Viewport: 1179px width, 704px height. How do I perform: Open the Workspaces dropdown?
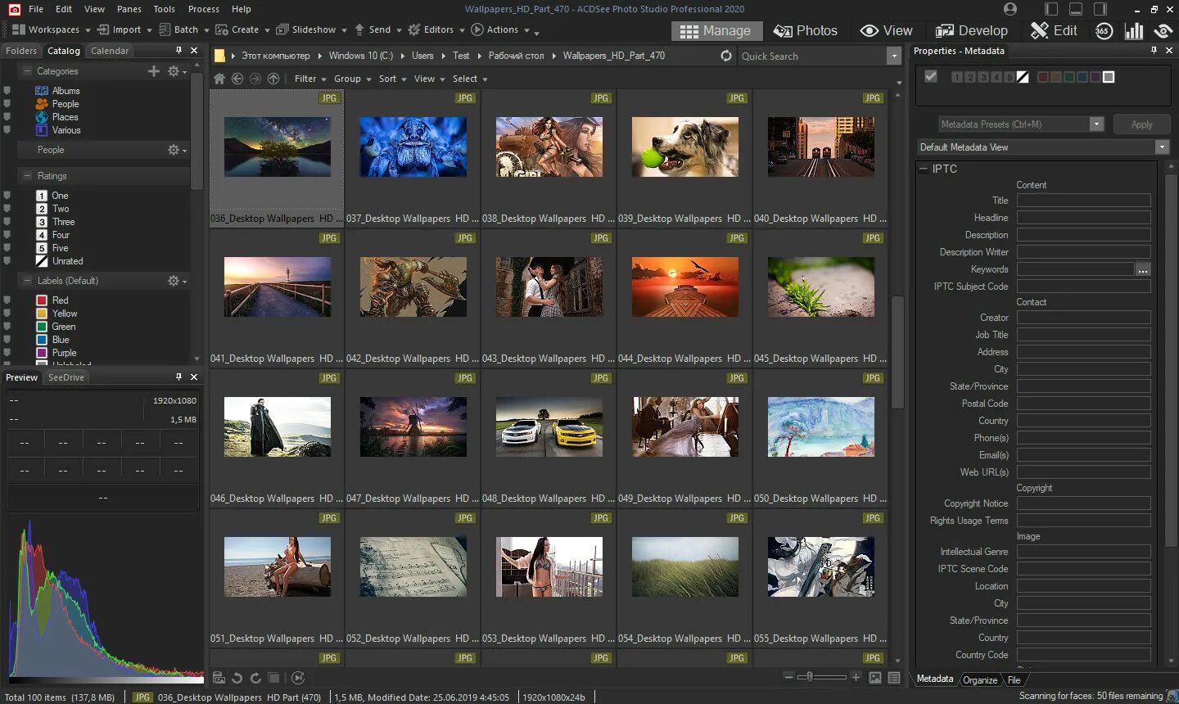51,29
